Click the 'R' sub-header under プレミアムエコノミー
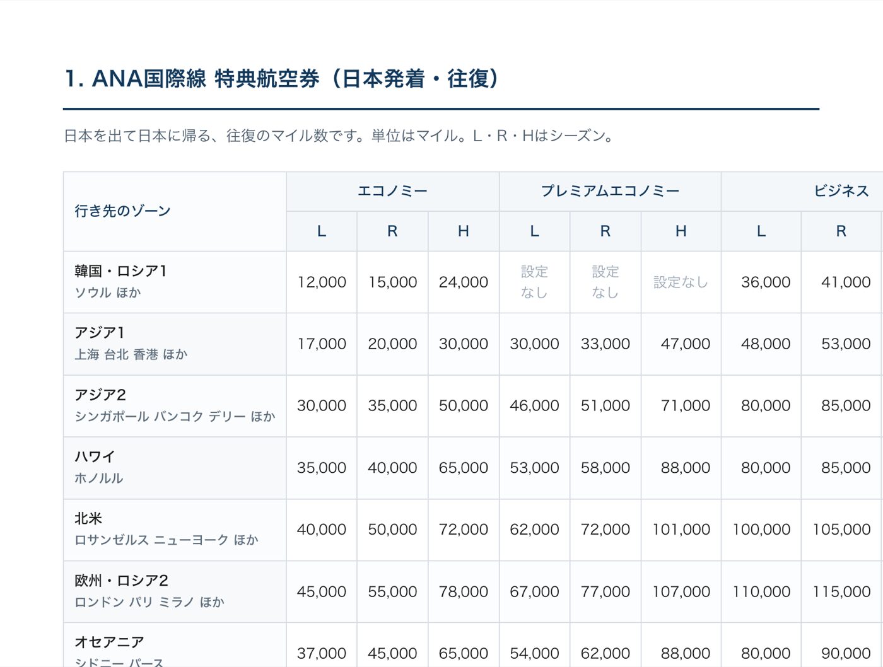This screenshot has height=667, width=883. tap(605, 231)
